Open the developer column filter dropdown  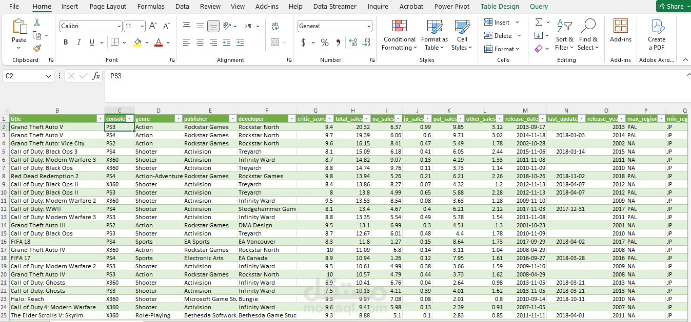click(292, 119)
